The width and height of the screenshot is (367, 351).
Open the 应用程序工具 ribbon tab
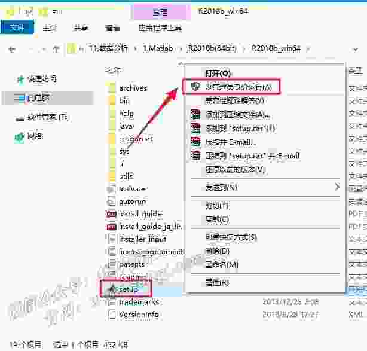click(160, 28)
